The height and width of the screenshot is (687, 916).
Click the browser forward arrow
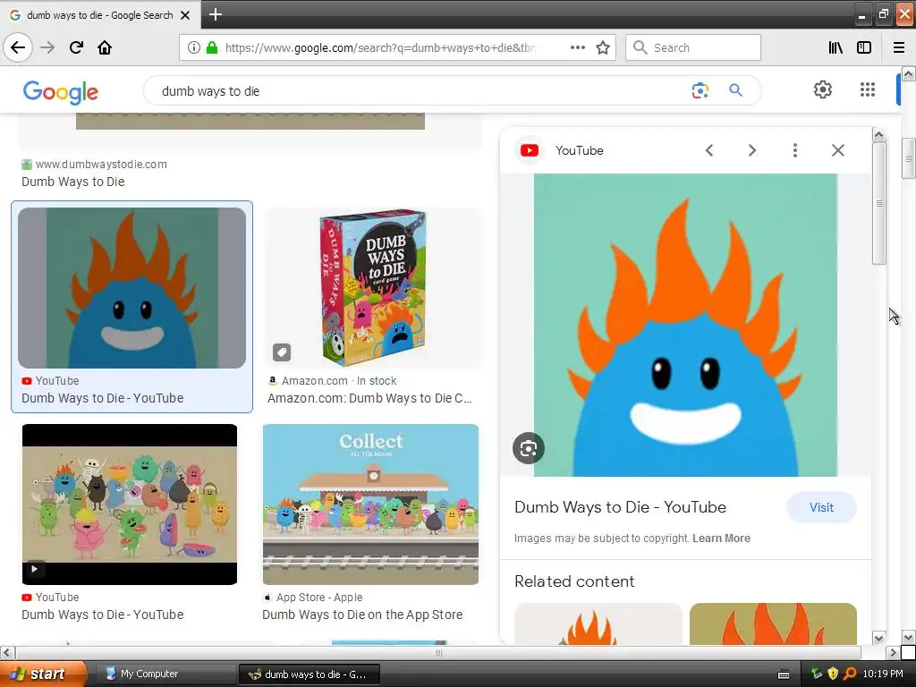tap(47, 47)
